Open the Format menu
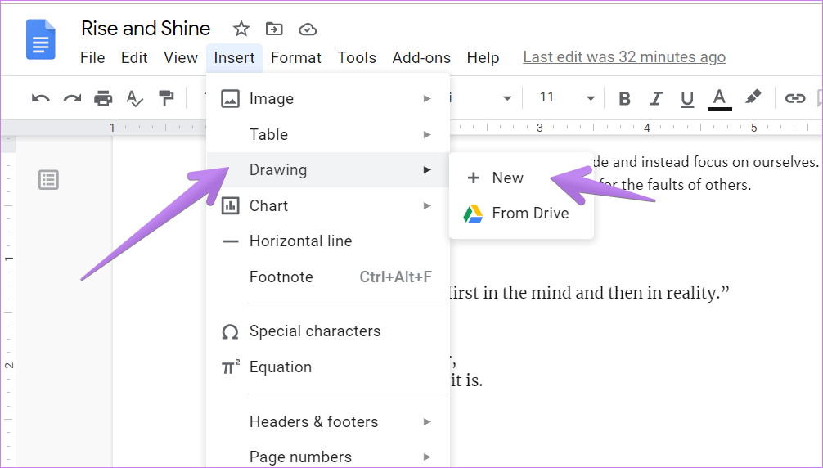Image resolution: width=823 pixels, height=468 pixels. [295, 57]
